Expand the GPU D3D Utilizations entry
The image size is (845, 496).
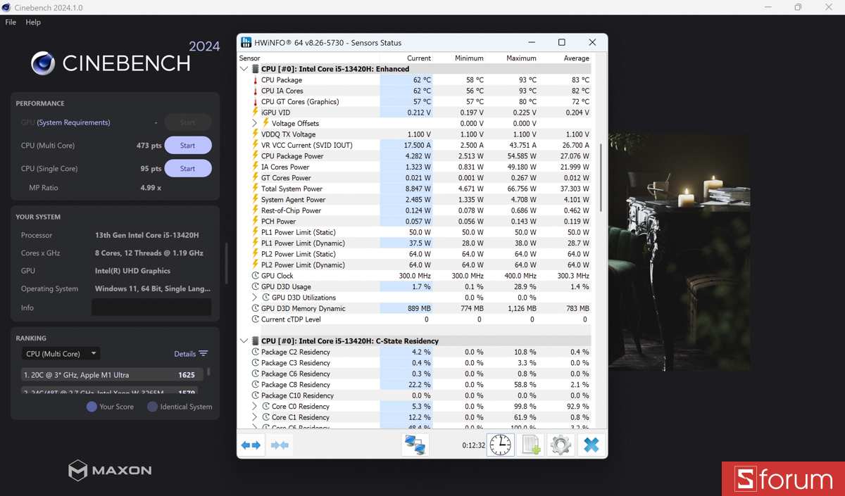point(254,297)
